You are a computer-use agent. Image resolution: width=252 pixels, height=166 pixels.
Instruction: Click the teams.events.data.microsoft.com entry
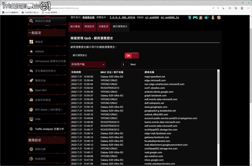(162, 122)
